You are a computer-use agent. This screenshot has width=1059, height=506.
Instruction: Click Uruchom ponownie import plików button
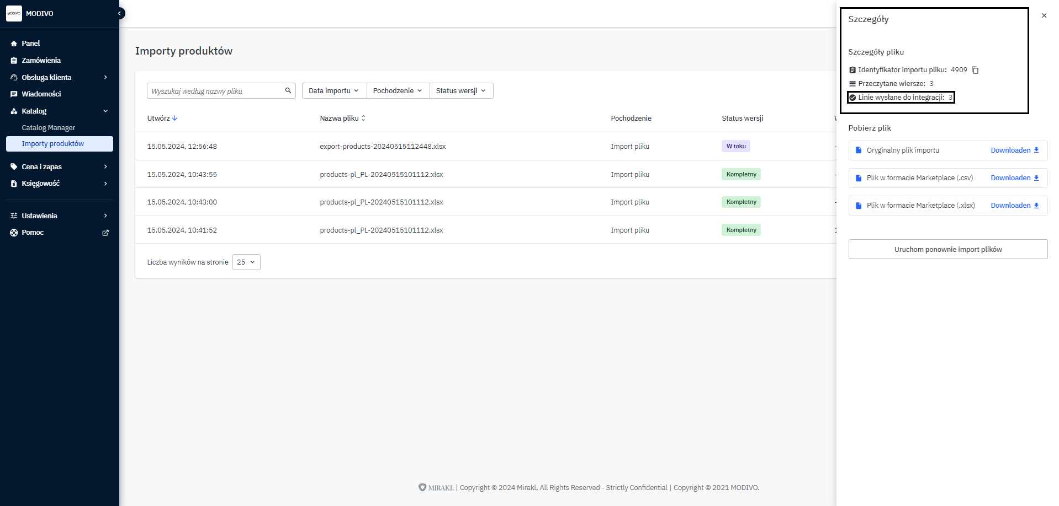947,249
